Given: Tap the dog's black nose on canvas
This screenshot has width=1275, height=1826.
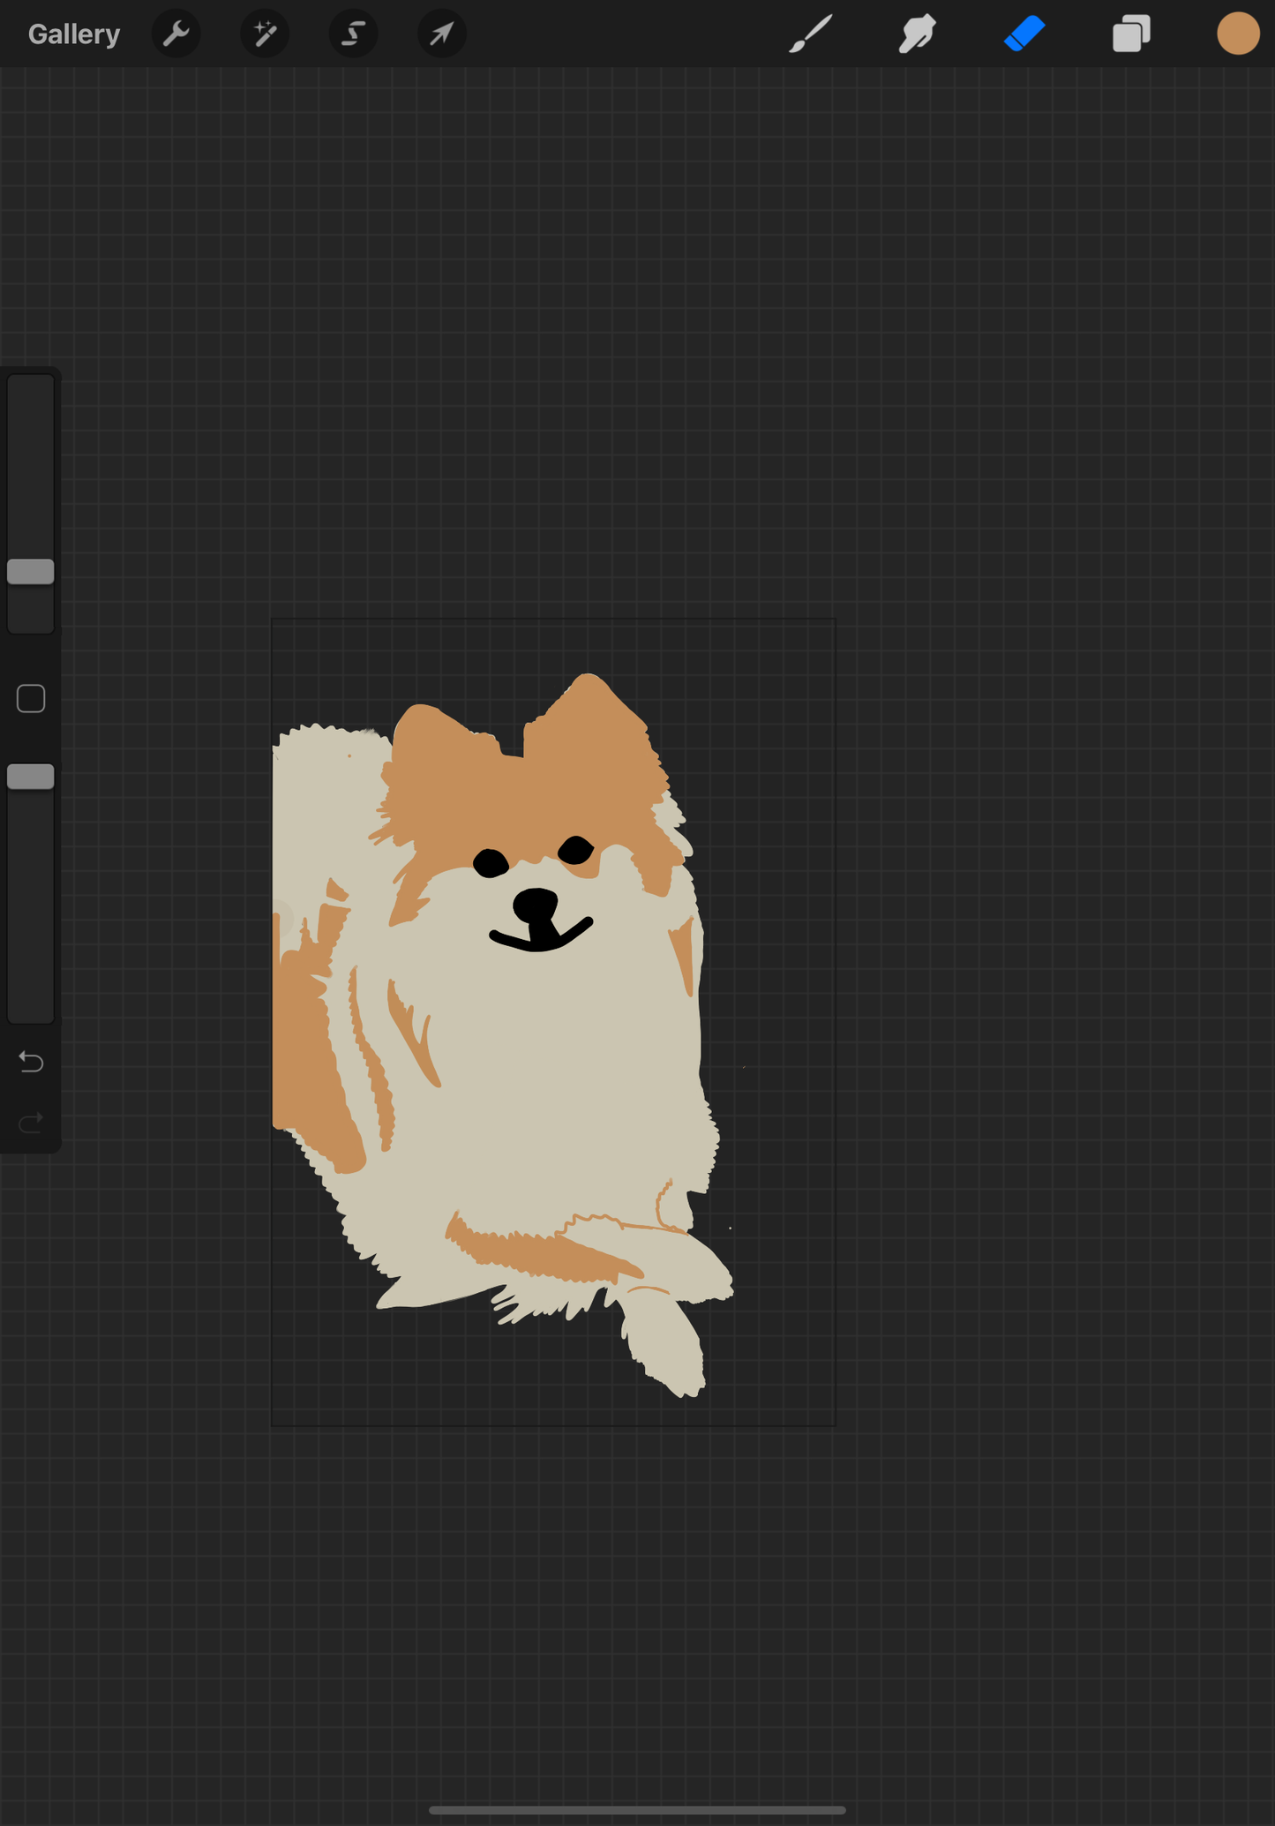Looking at the screenshot, I should coord(536,905).
